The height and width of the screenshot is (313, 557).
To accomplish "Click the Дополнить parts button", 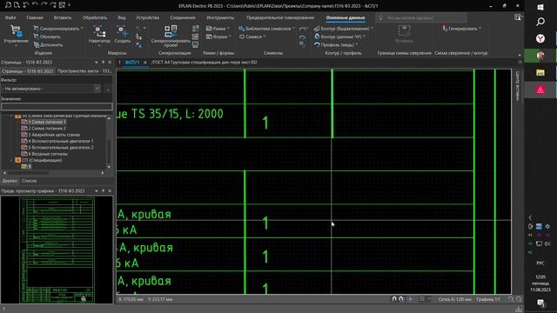I will [x=49, y=44].
